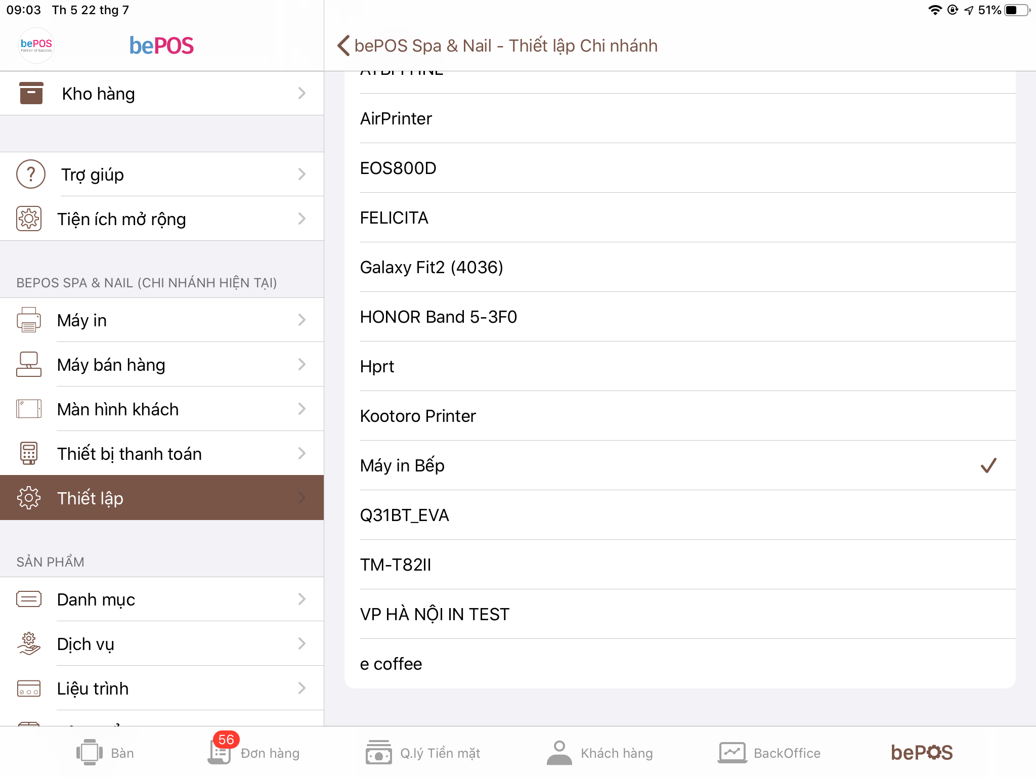Tap the Danh mục category icon
1036x777 pixels.
tap(29, 599)
